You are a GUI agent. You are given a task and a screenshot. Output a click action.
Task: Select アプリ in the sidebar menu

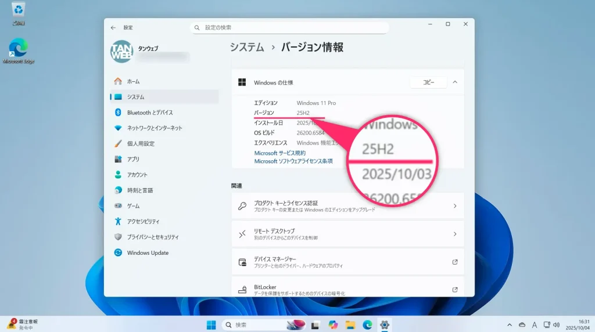[133, 159]
